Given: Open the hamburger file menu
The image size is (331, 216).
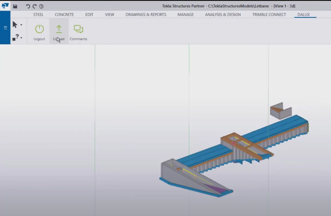Looking at the screenshot, I should coord(5,28).
